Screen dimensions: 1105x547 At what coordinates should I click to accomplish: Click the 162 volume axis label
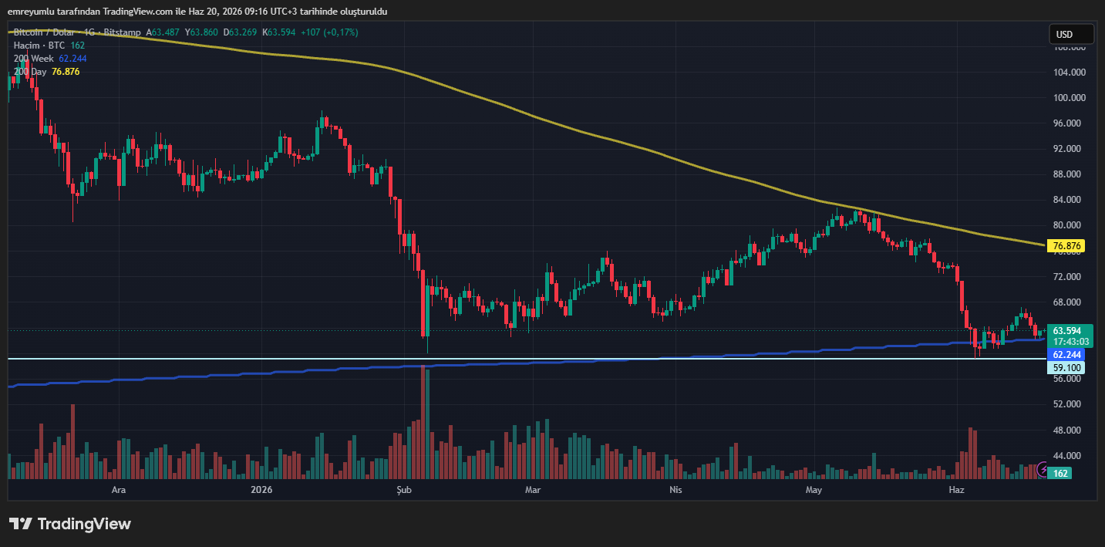(x=1061, y=473)
